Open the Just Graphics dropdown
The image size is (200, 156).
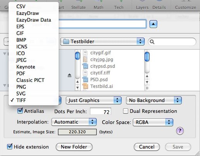pos(93,100)
